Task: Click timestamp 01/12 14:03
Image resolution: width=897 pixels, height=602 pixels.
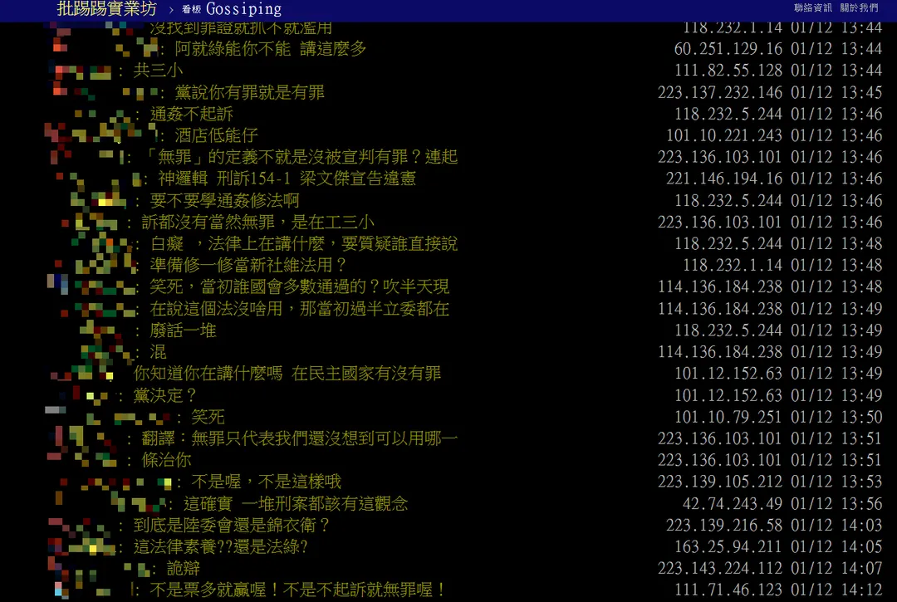Action: point(836,526)
